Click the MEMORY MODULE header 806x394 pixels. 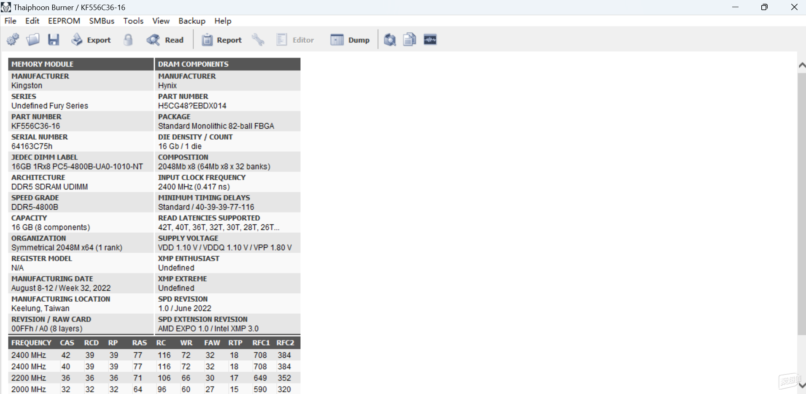(81, 64)
